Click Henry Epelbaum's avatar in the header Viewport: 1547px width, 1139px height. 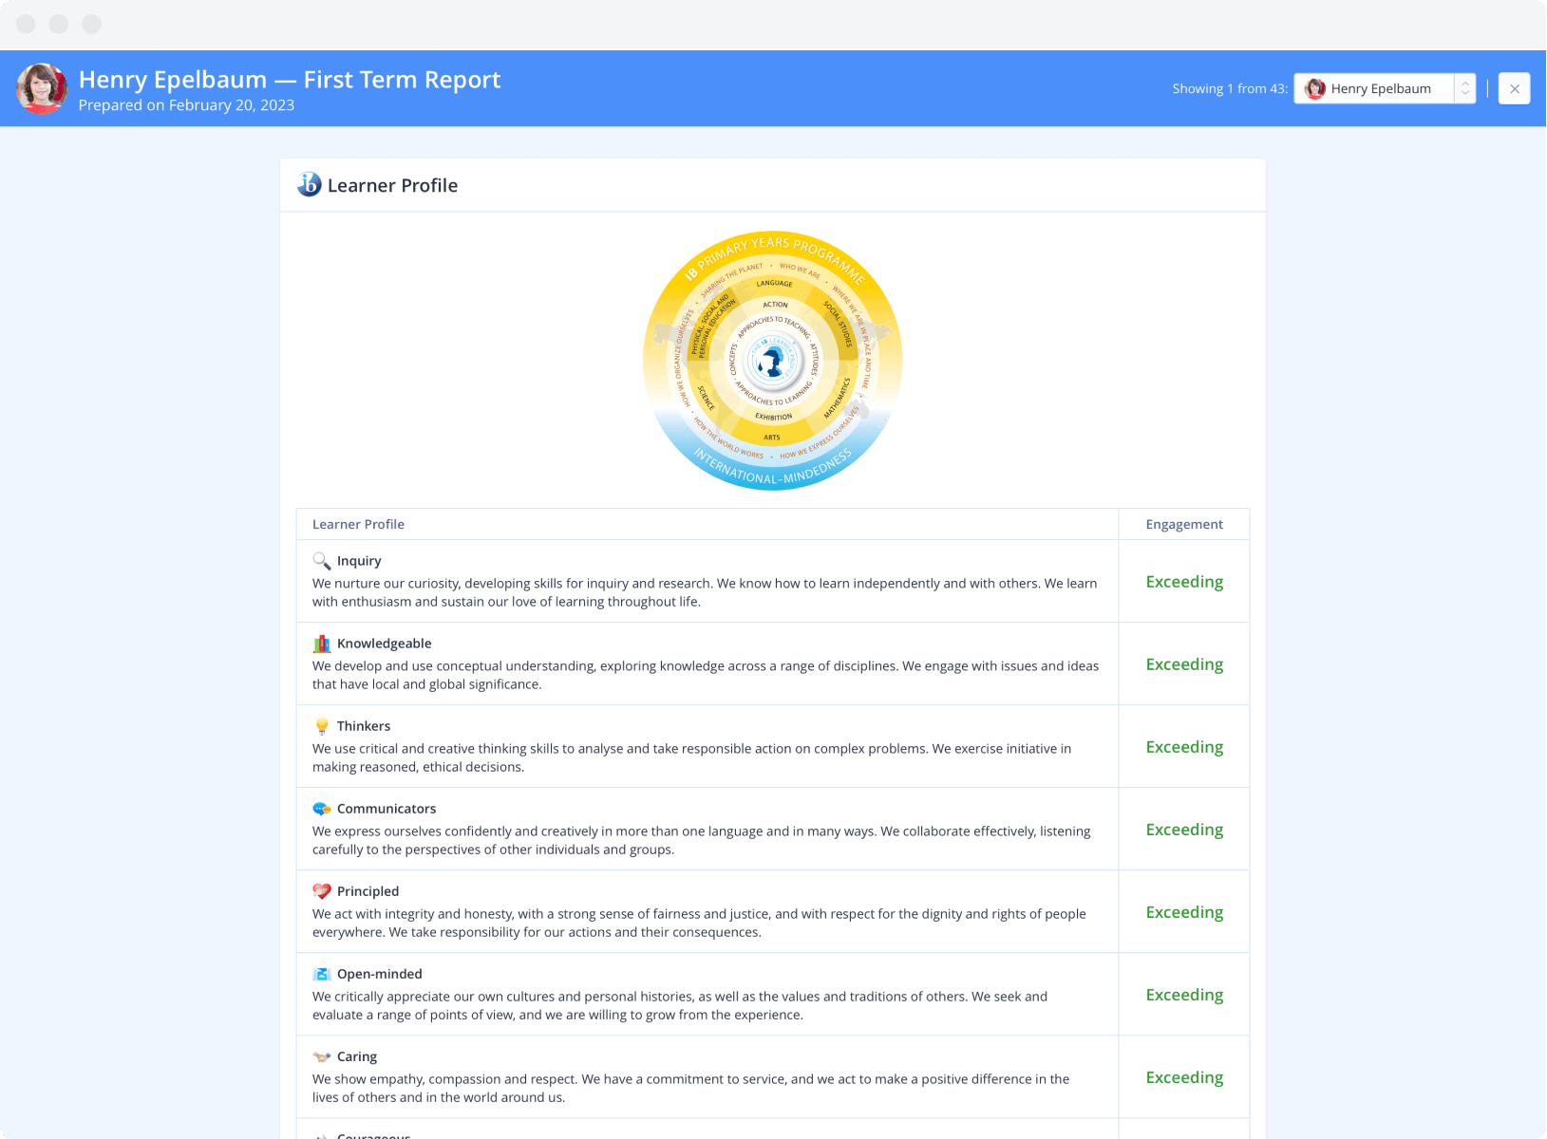pyautogui.click(x=42, y=88)
